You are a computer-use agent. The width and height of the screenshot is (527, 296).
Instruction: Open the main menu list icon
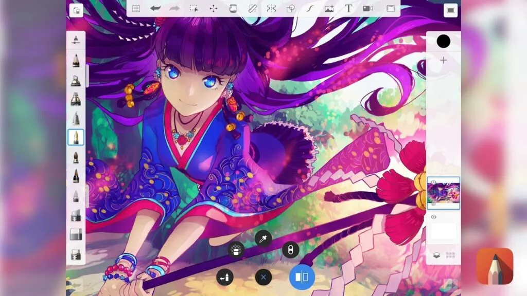(136, 8)
